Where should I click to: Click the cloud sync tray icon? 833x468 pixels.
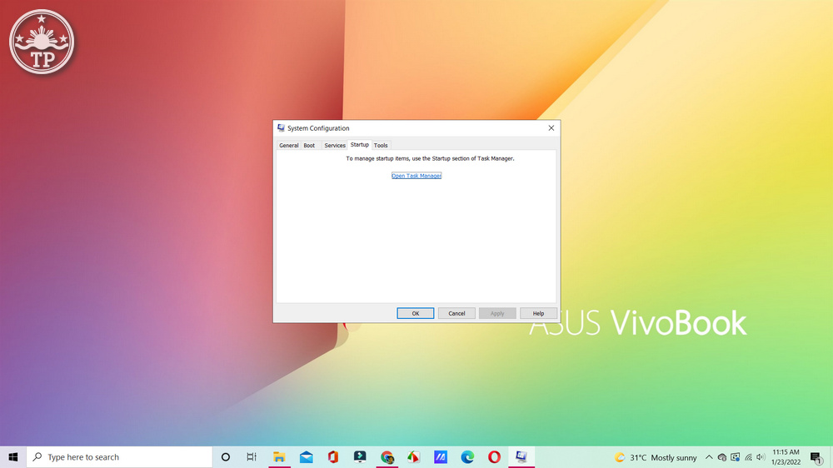pos(722,457)
